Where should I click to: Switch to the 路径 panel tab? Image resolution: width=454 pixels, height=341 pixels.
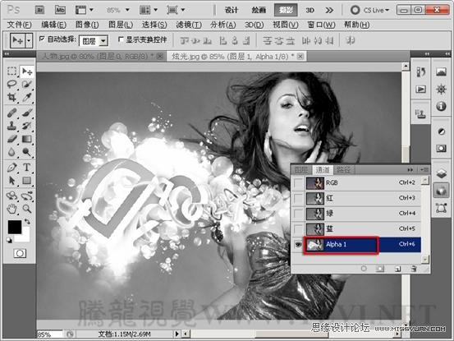(x=343, y=170)
